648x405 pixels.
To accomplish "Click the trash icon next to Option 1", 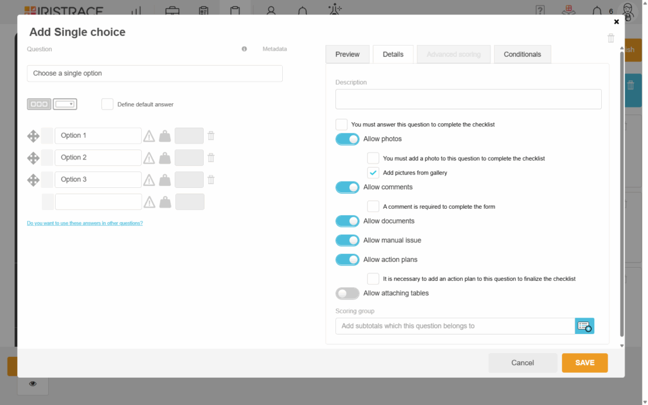I will (x=211, y=135).
